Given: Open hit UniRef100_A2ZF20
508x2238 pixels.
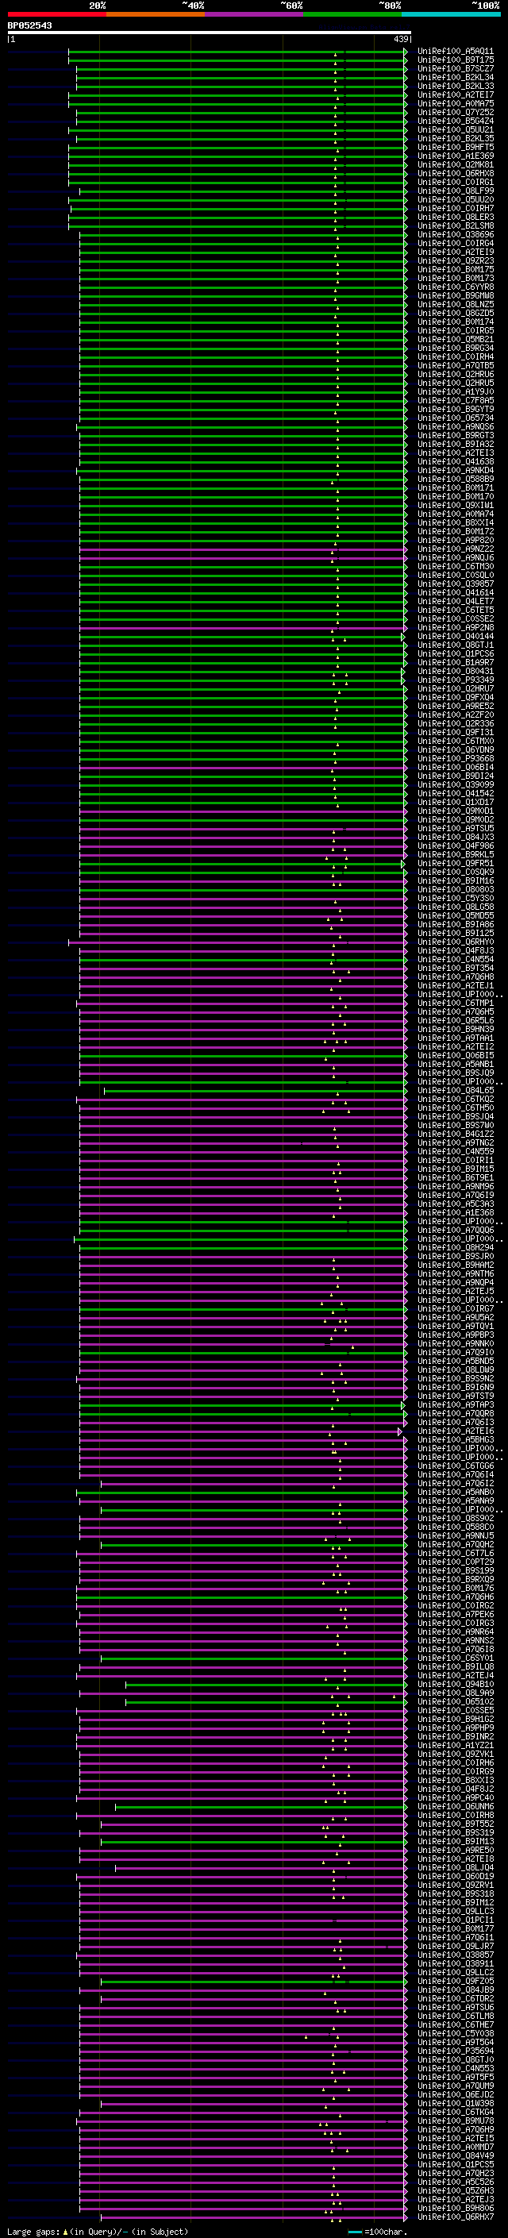Looking at the screenshot, I should (455, 715).
